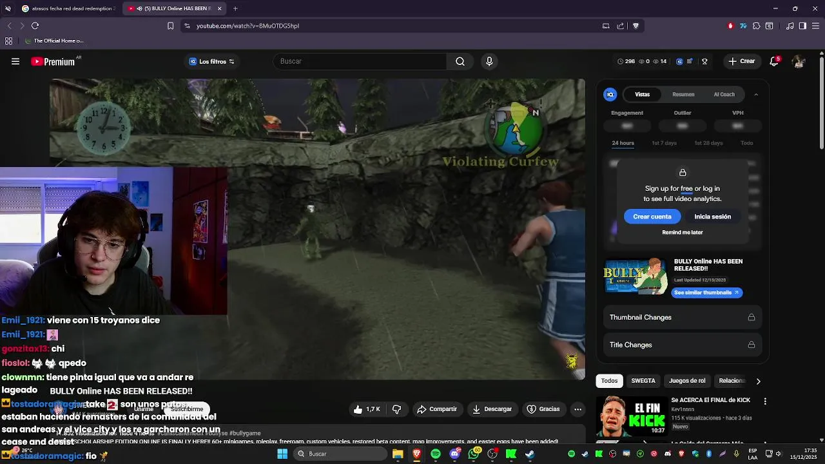The width and height of the screenshot is (825, 464).
Task: Open Steam from the taskbar
Action: pos(530,454)
